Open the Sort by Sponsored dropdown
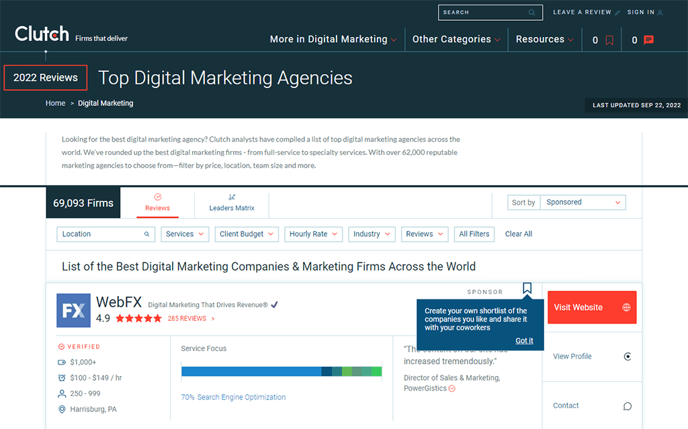688x429 pixels. coord(583,202)
